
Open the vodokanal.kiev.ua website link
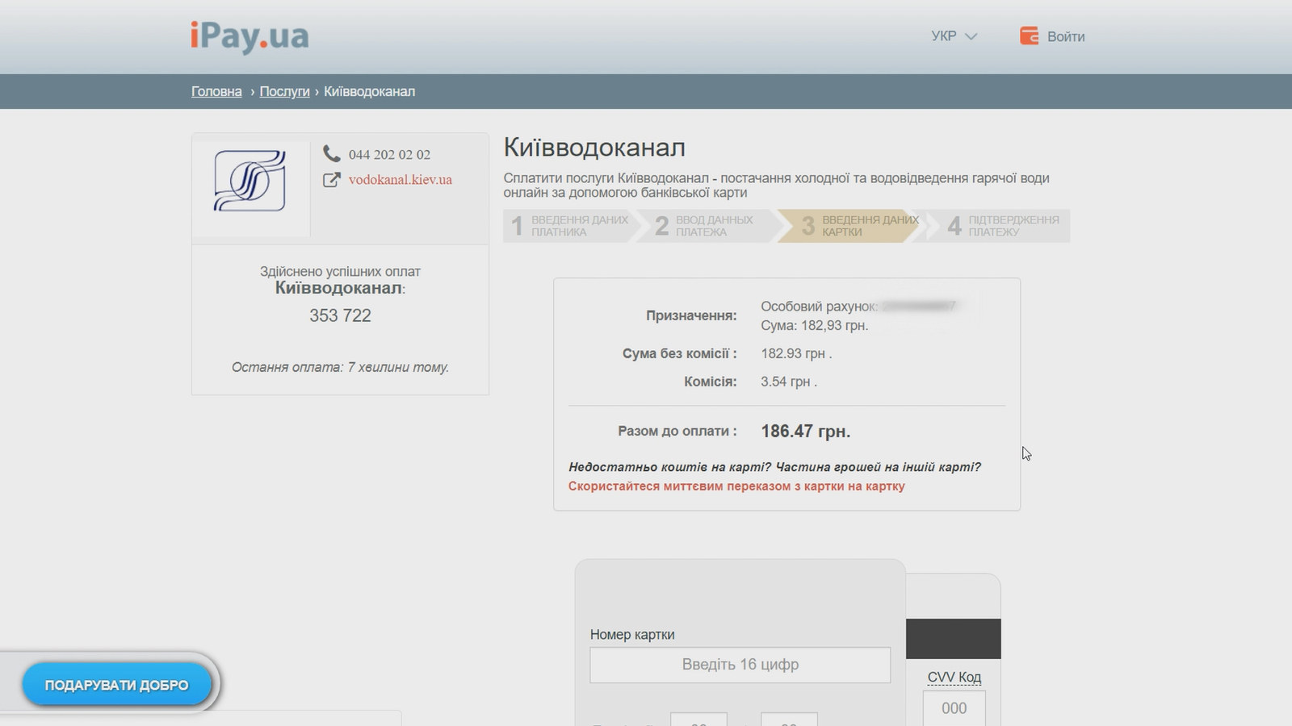pyautogui.click(x=400, y=179)
